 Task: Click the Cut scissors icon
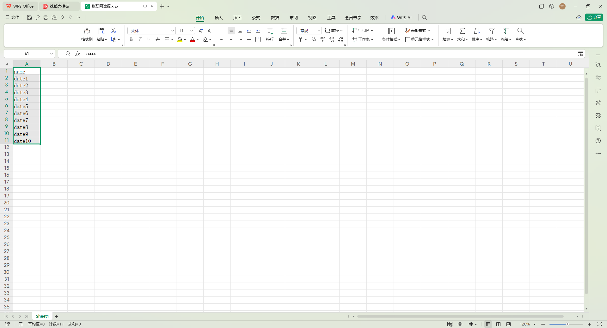click(x=113, y=31)
